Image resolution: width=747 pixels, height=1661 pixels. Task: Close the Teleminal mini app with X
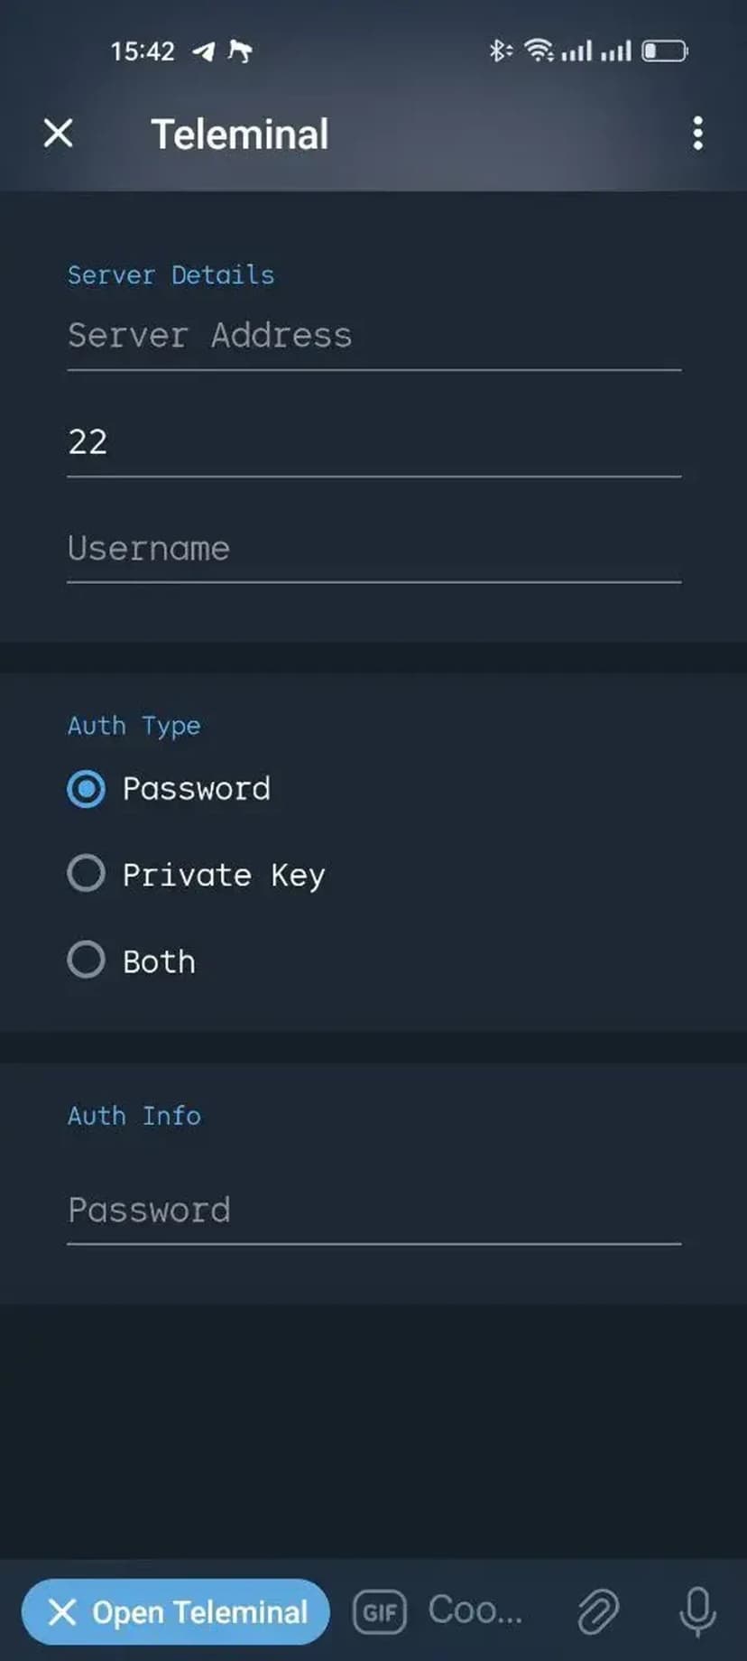tap(59, 134)
